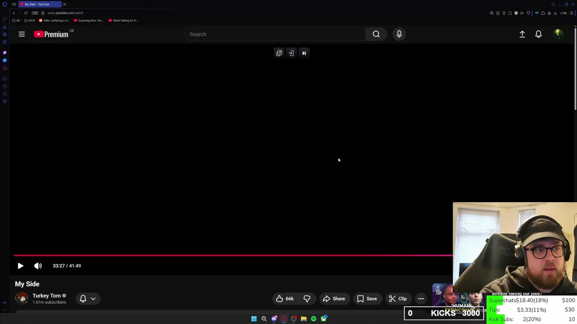
Task: Add the page to bookmarks heart
Action: (528, 13)
